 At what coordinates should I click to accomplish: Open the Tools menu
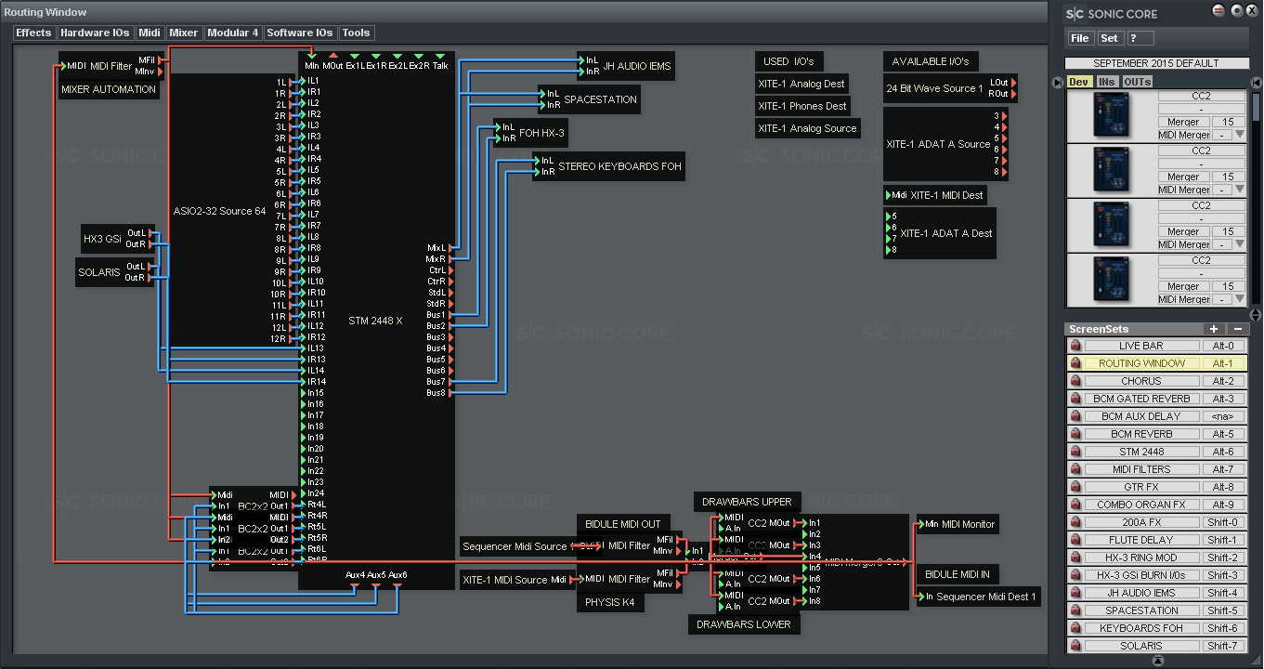[357, 33]
